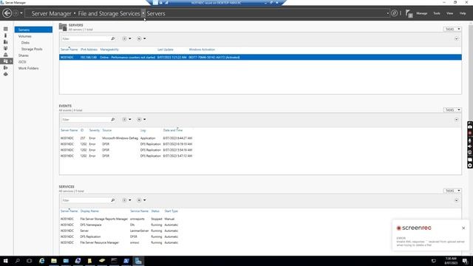Sort events by Date and Time column
The height and width of the screenshot is (266, 473).
(173, 130)
